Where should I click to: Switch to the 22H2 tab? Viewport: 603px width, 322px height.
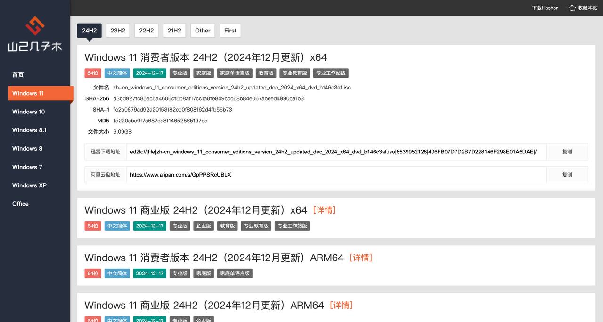click(x=146, y=31)
